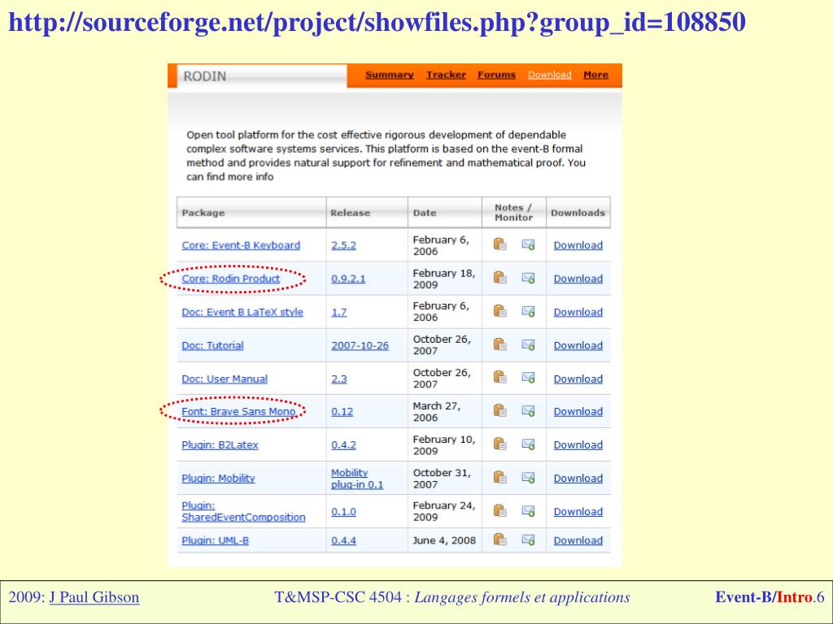Viewport: 833px width, 624px height.
Task: Click Download link for Plugin: SharedEventComposition
Action: pos(578,512)
